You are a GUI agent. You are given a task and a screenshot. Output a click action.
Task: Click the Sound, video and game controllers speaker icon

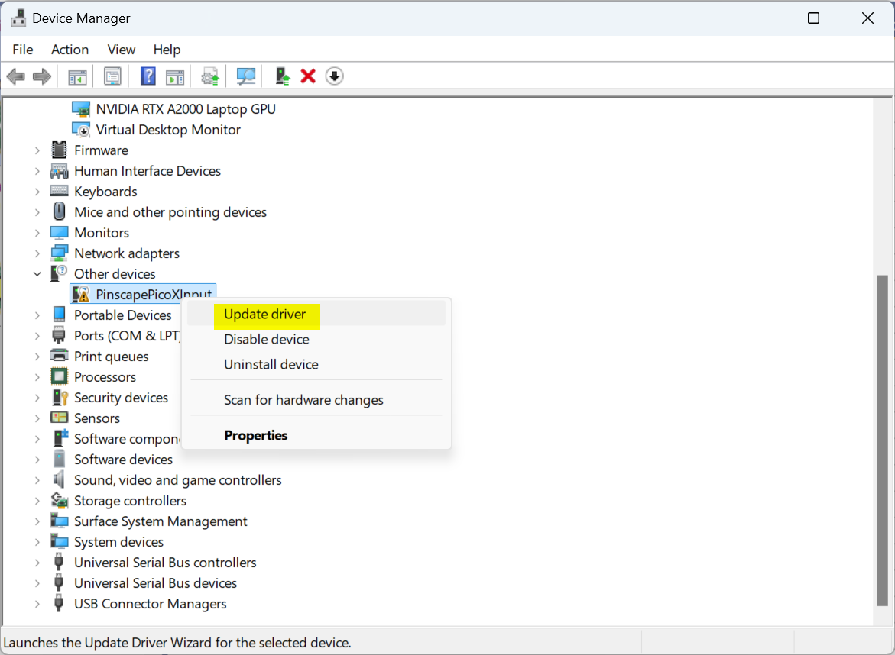58,480
